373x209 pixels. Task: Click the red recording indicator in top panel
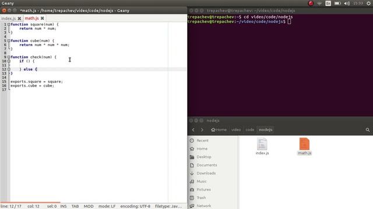click(311, 3)
